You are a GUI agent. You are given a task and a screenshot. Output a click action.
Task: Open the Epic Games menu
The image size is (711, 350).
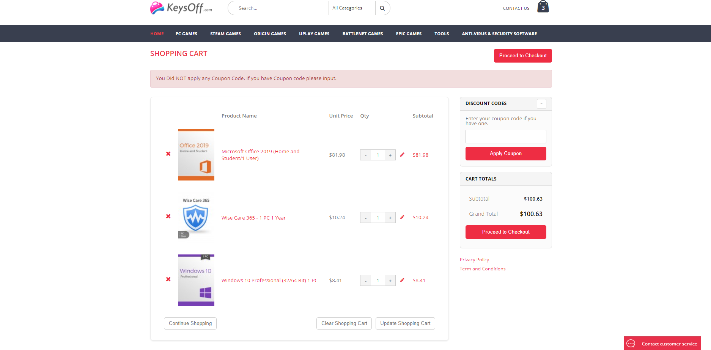click(409, 34)
